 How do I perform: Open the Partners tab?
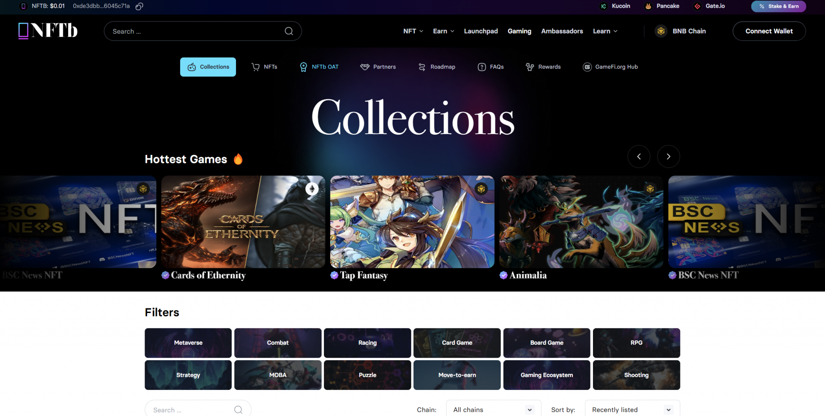click(x=378, y=67)
